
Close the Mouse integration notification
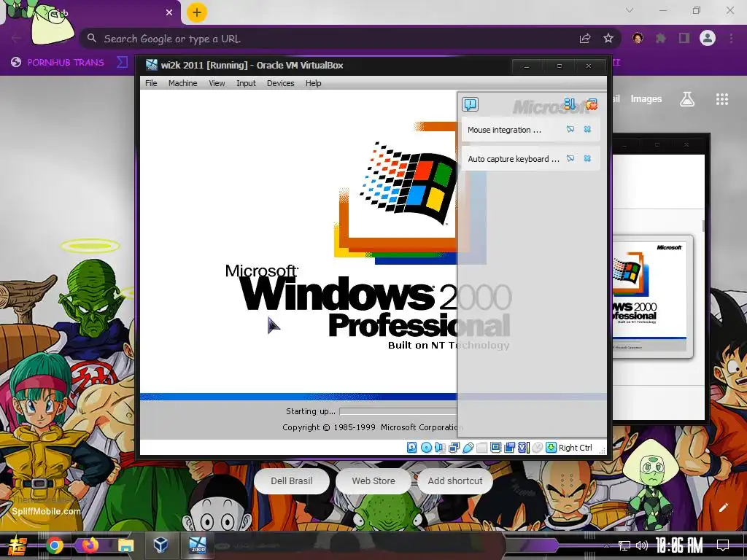coord(587,130)
